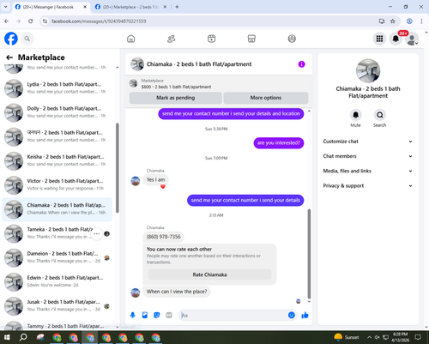The height and width of the screenshot is (344, 429).
Task: Click the chat messages scrollbar
Action: pyautogui.click(x=309, y=254)
